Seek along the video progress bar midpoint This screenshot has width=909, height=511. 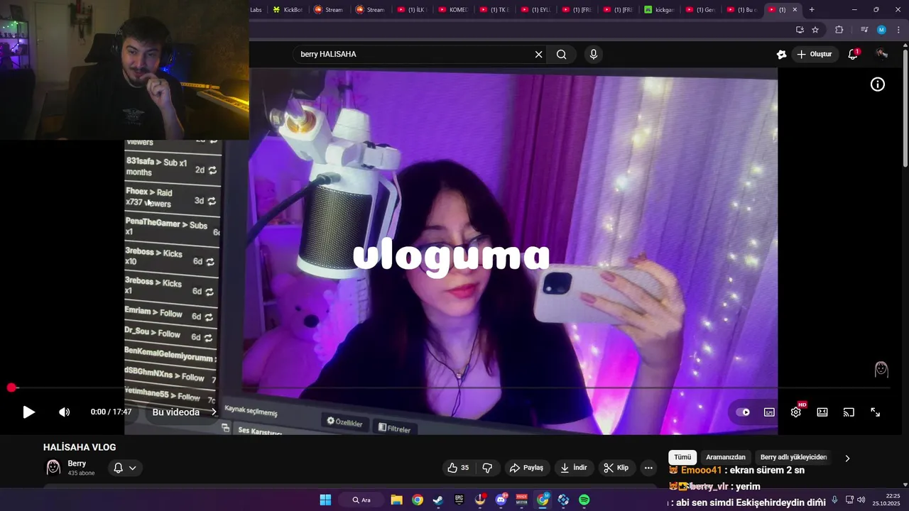(450, 388)
